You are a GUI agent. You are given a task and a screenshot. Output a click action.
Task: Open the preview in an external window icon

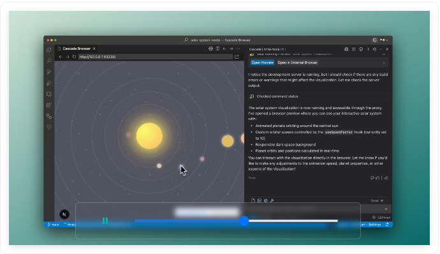pos(237,57)
